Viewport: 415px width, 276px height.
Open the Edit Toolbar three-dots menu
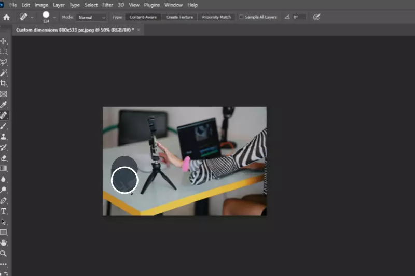4,264
